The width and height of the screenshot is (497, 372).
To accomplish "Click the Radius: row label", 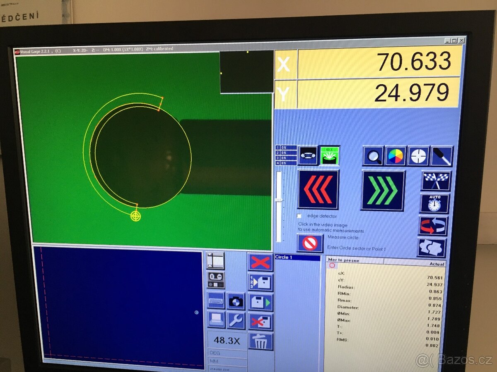I will [346, 287].
